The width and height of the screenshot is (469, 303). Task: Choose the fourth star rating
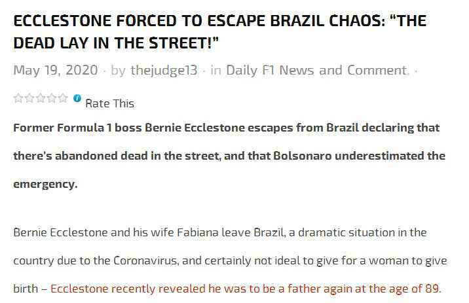click(52, 98)
